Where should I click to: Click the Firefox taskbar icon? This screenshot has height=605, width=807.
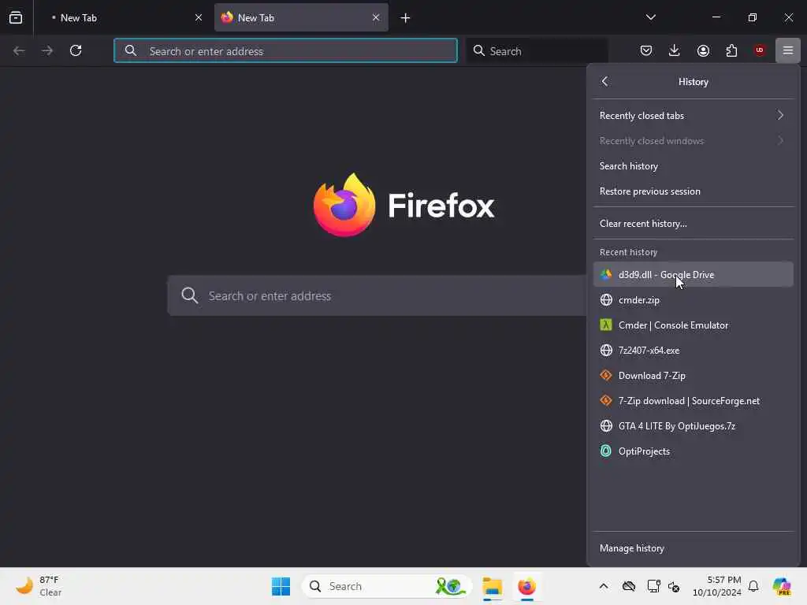(x=526, y=586)
